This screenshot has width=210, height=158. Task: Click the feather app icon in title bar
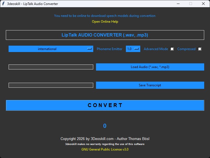pos(3,4)
